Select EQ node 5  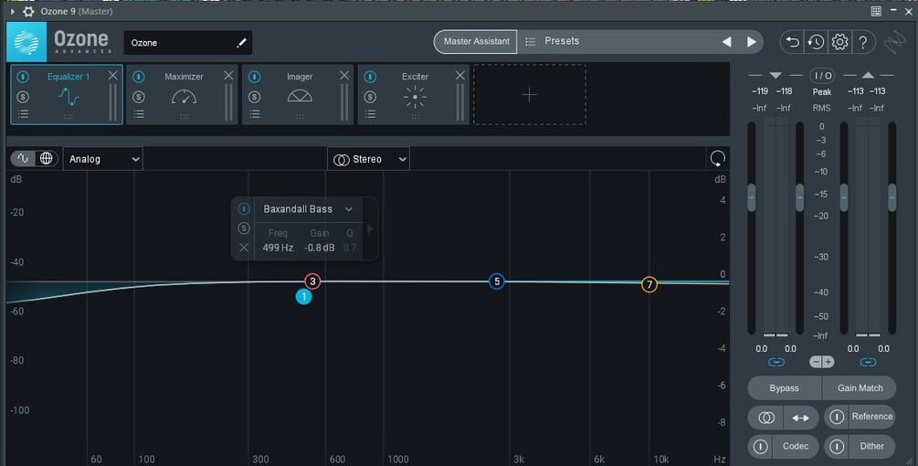(497, 281)
